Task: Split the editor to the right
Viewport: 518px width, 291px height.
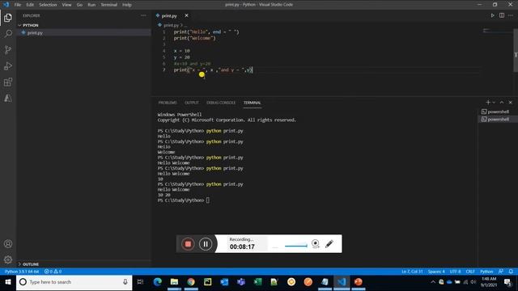Action: coord(502,15)
